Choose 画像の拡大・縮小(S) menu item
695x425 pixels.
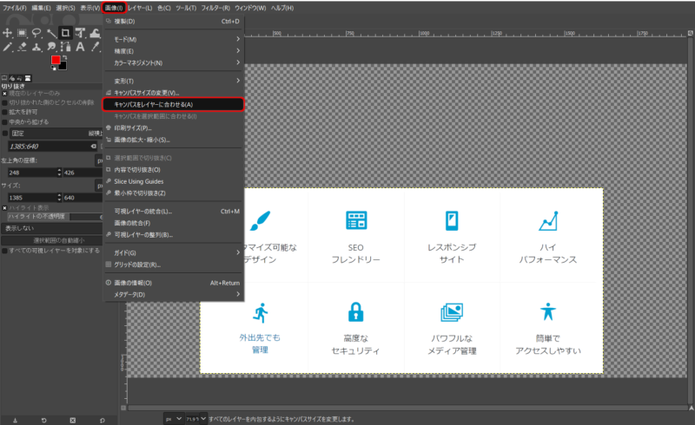173,140
